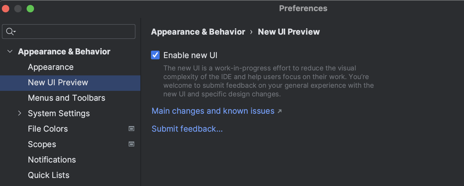
Task: Click the search magnifier icon in settings
Action: [10, 32]
